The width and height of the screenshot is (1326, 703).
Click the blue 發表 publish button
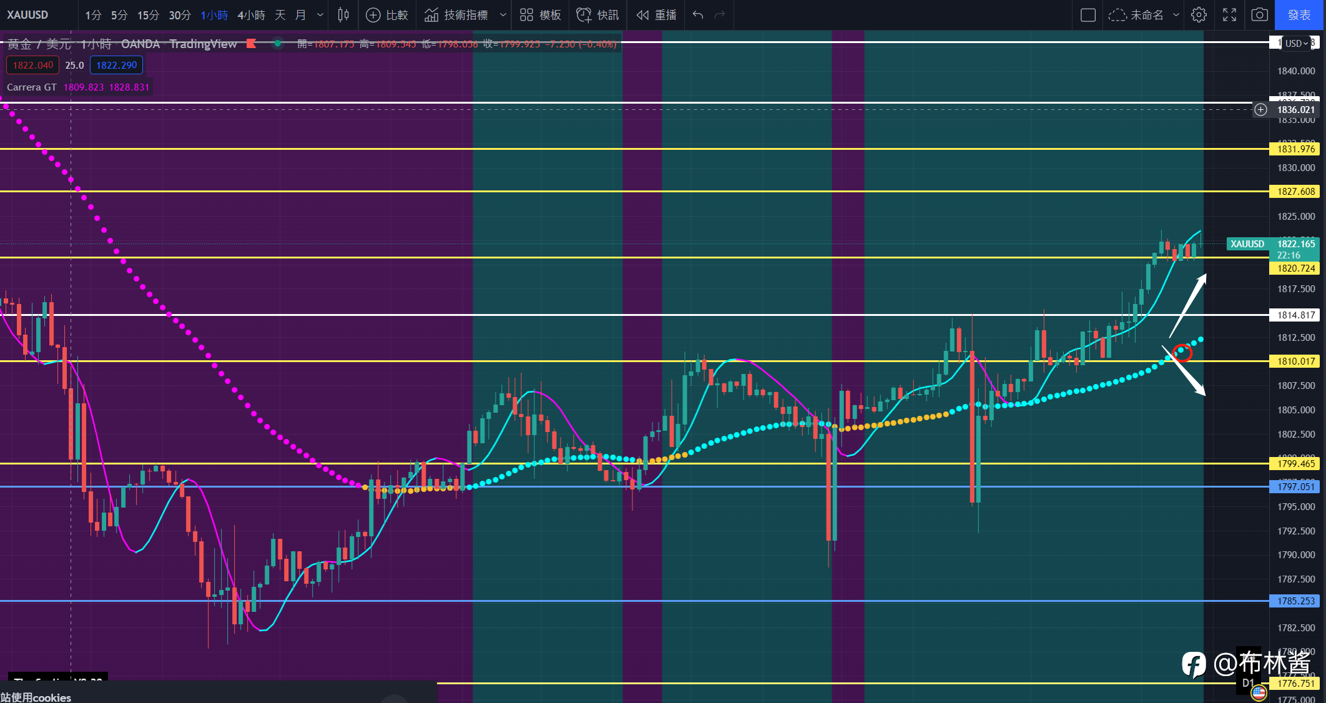(x=1299, y=14)
